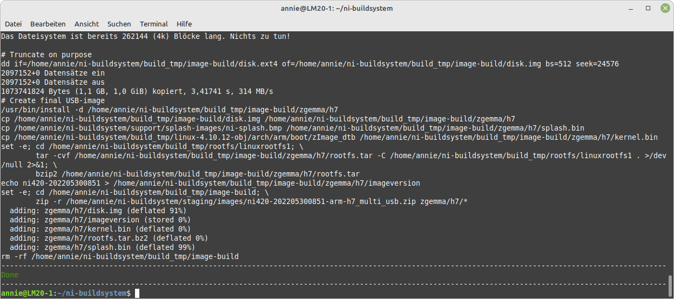Open the Bearbeiten menu
This screenshot has width=674, height=299.
tap(48, 24)
